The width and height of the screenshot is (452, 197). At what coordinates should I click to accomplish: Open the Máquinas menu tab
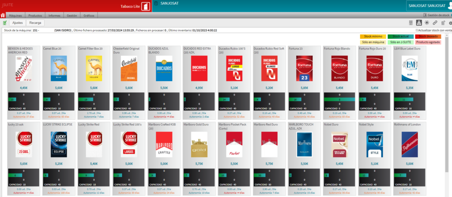(15, 15)
